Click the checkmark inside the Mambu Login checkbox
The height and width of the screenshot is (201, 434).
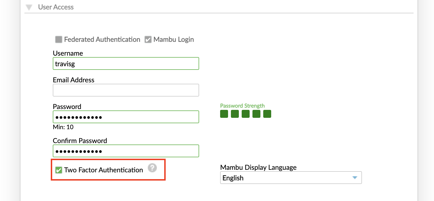tap(148, 39)
